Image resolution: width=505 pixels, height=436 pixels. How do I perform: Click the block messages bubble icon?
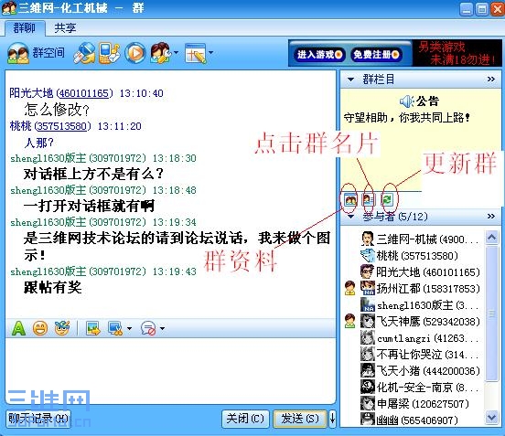point(148,328)
